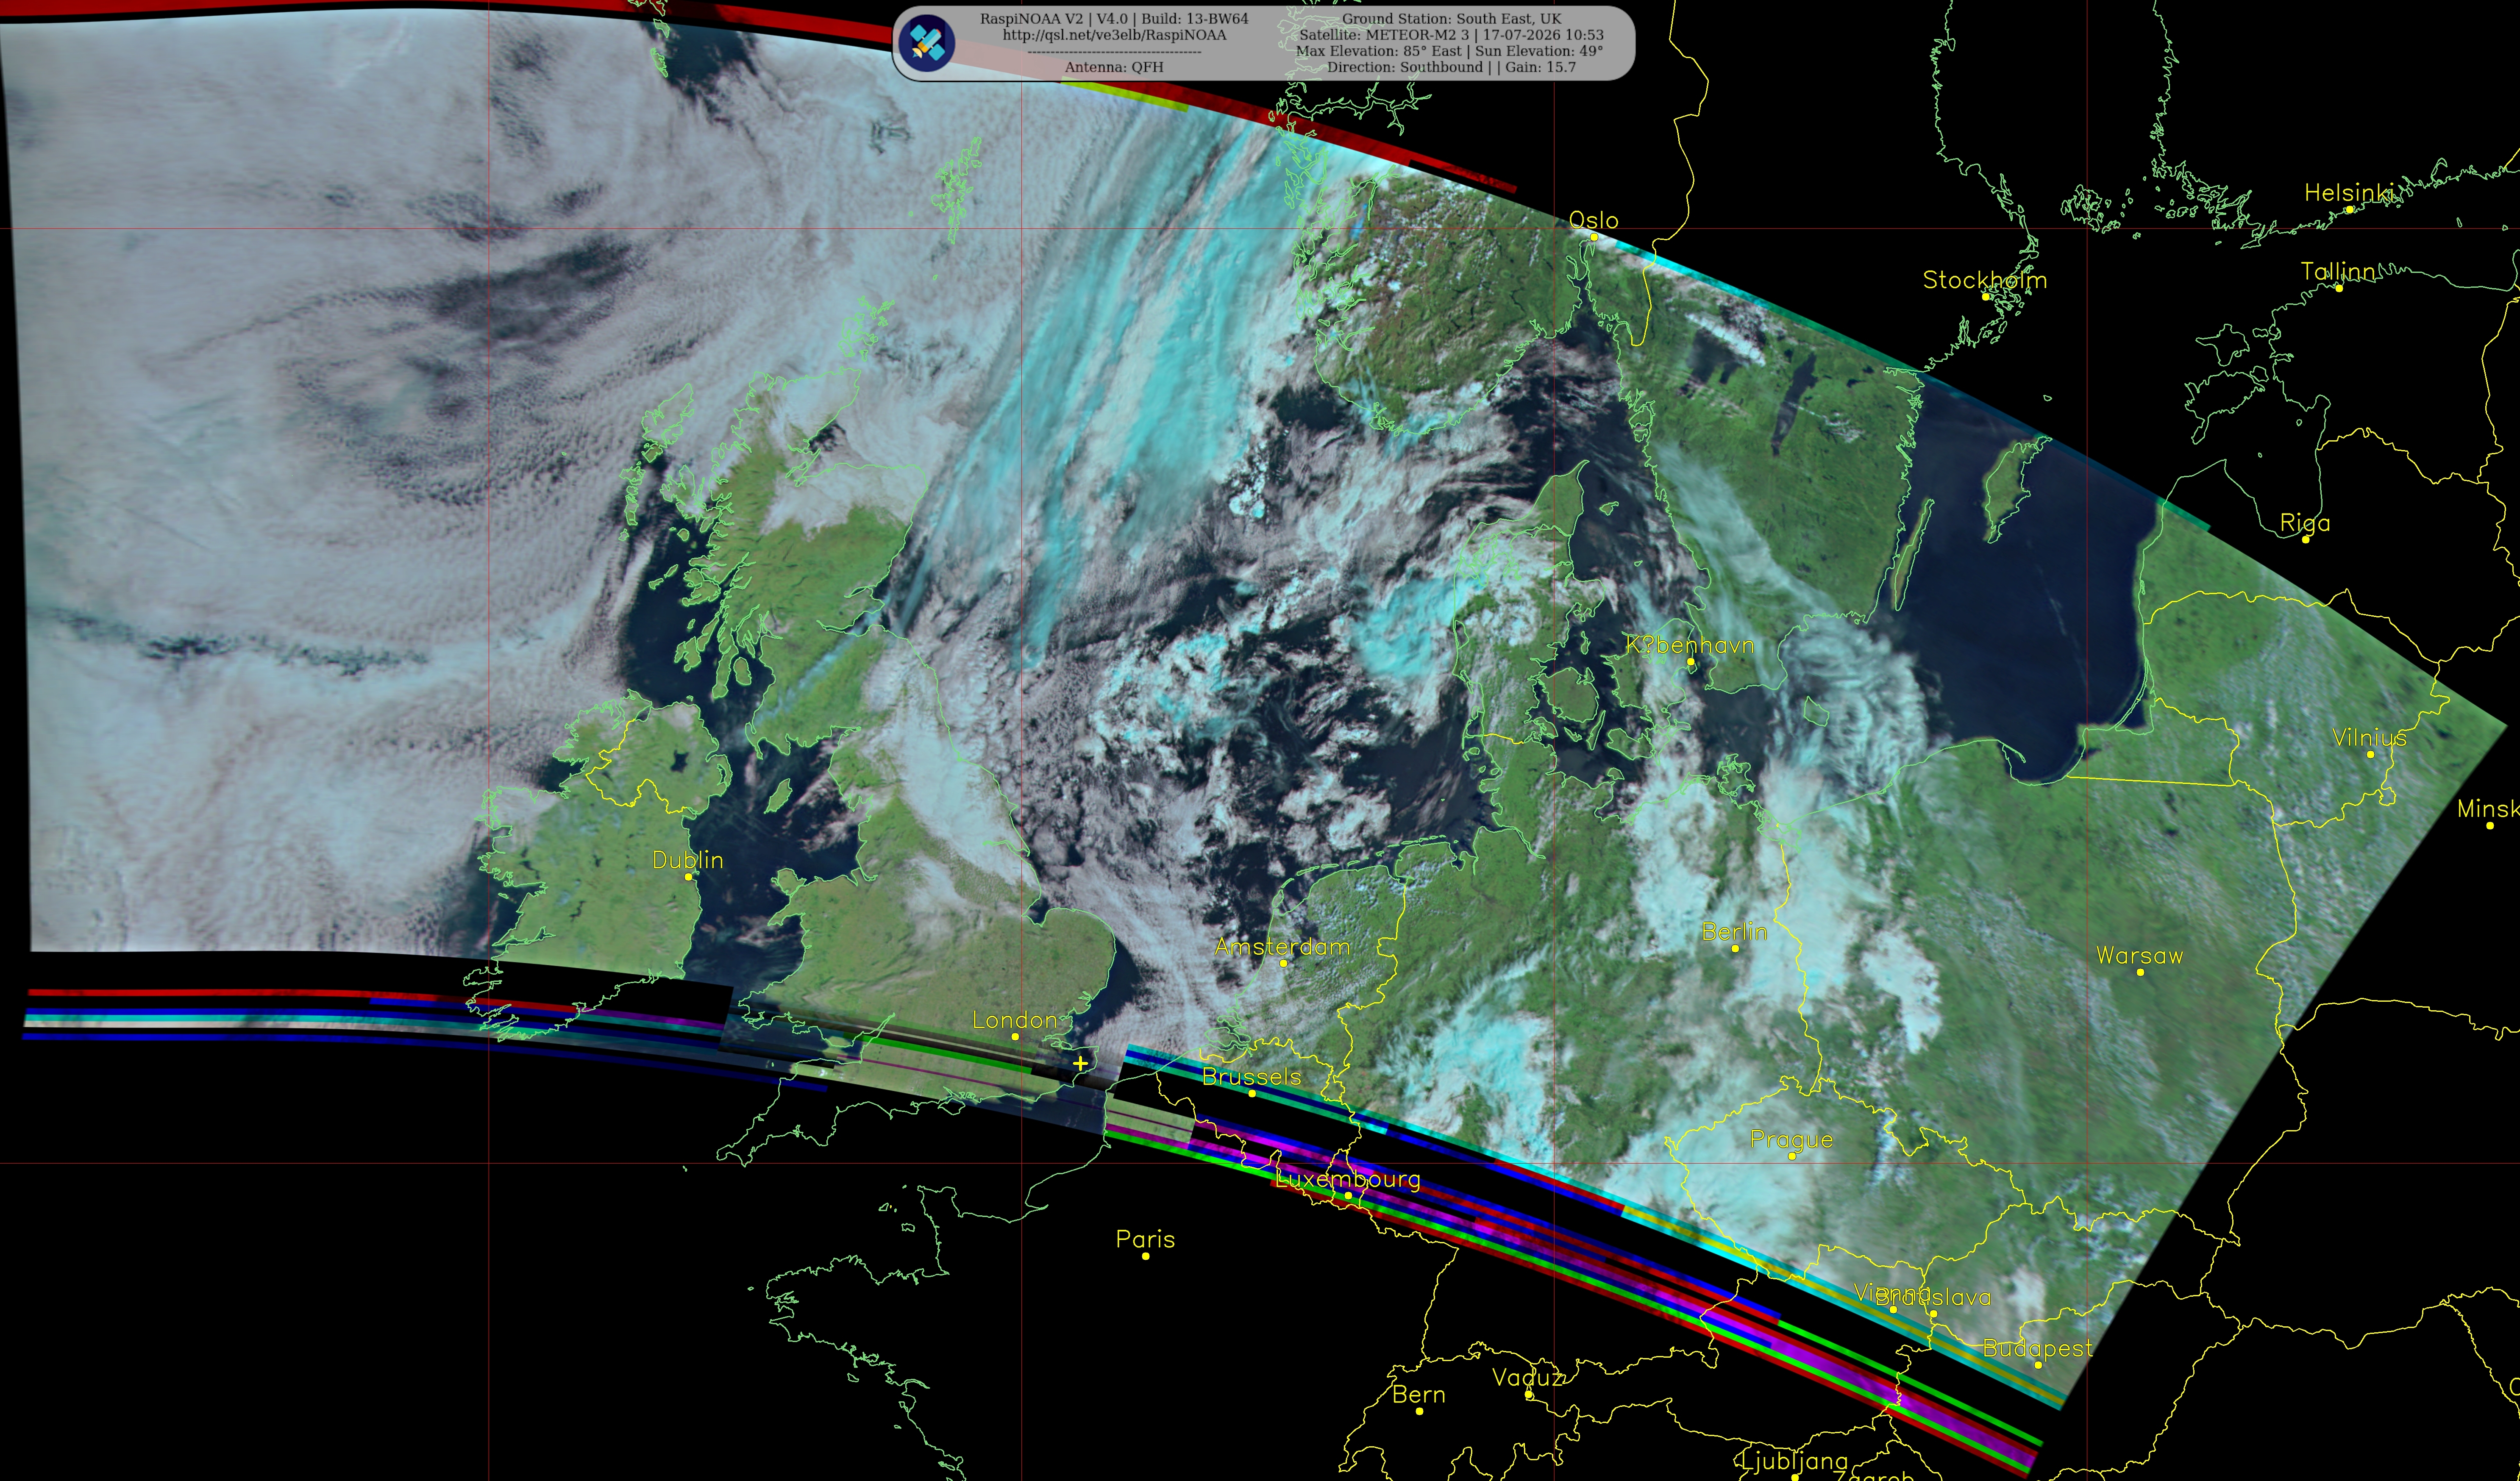Viewport: 2520px width, 1481px height.
Task: Click the Budapest city label
Action: tap(2037, 1349)
